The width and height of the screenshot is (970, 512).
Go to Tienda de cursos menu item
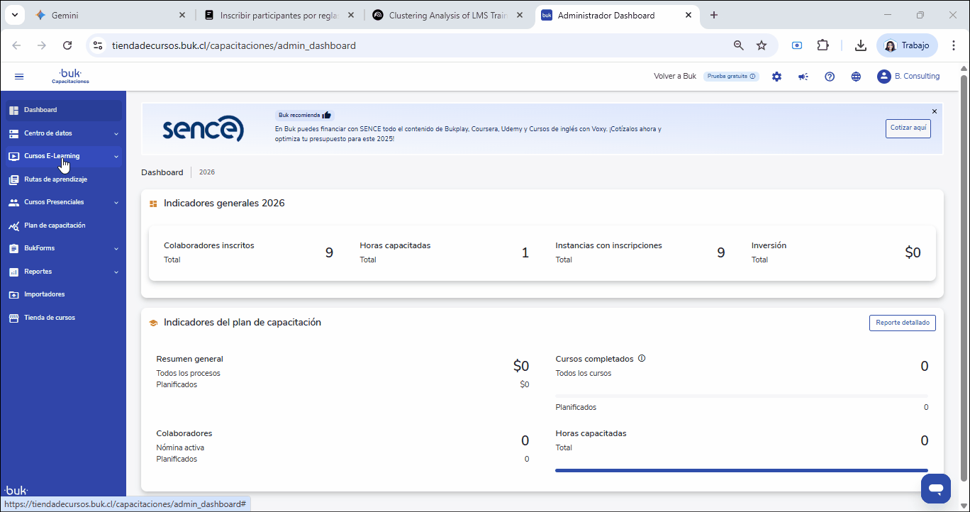[x=50, y=318]
